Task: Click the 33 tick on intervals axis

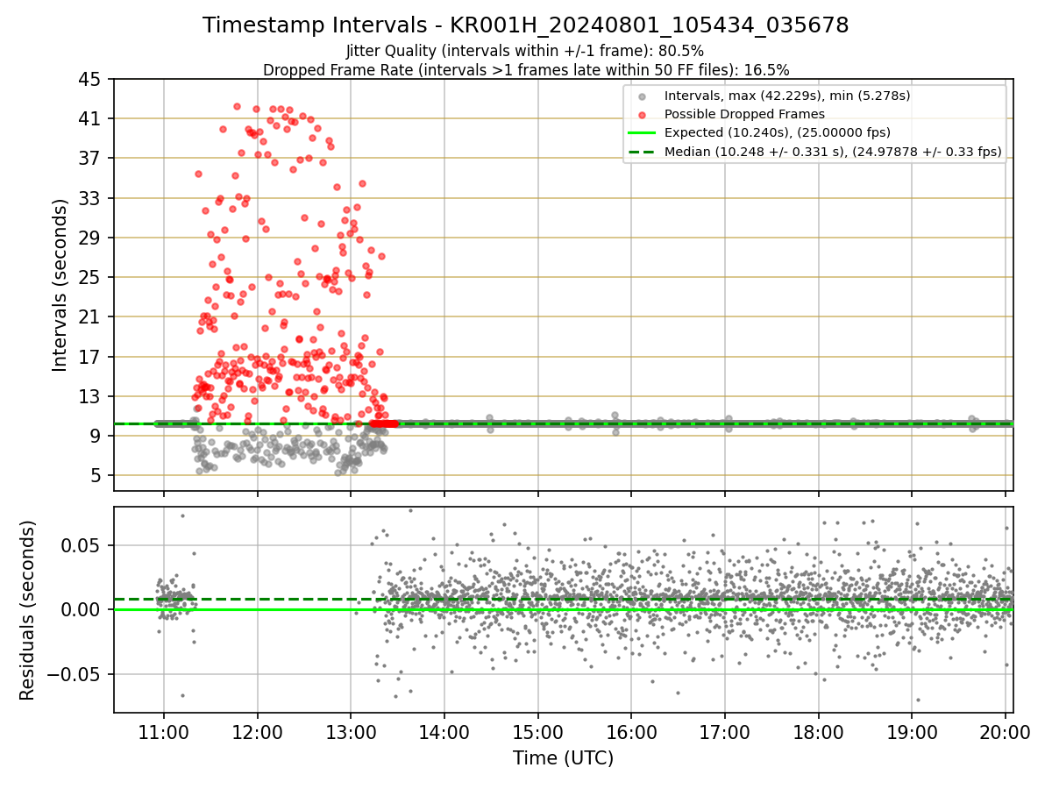Action: (x=91, y=198)
